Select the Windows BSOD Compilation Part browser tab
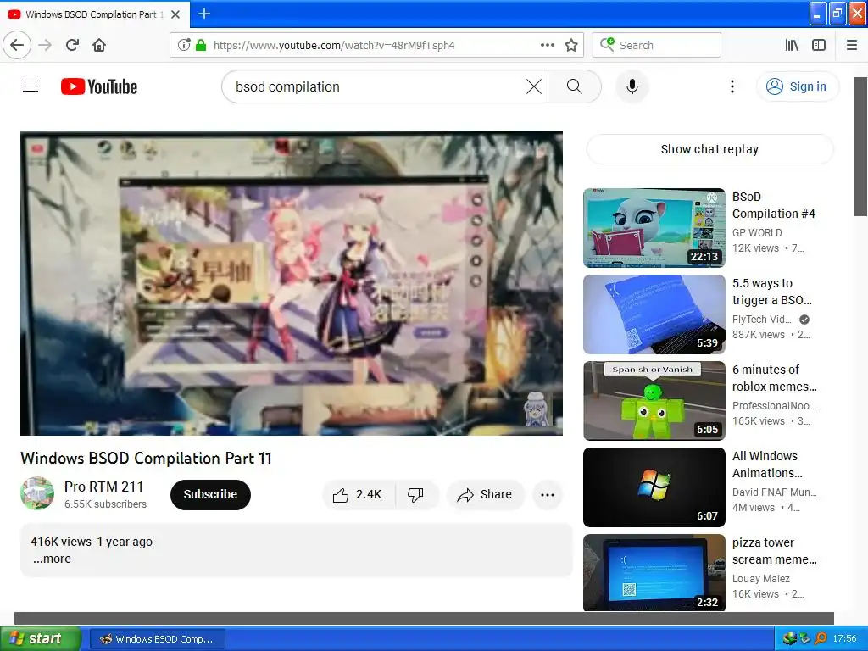Viewport: 868px width, 651px height. [x=94, y=14]
